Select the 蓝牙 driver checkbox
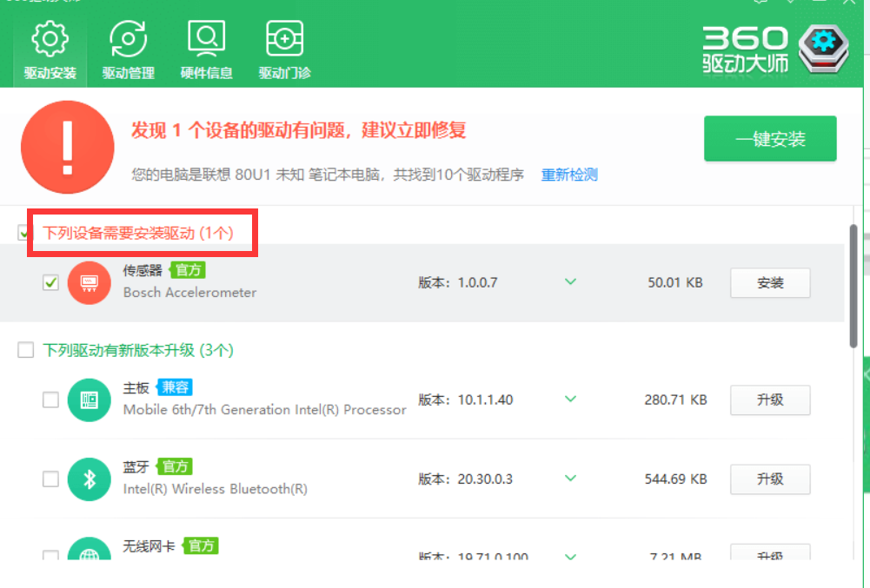870x588 pixels. tap(50, 479)
